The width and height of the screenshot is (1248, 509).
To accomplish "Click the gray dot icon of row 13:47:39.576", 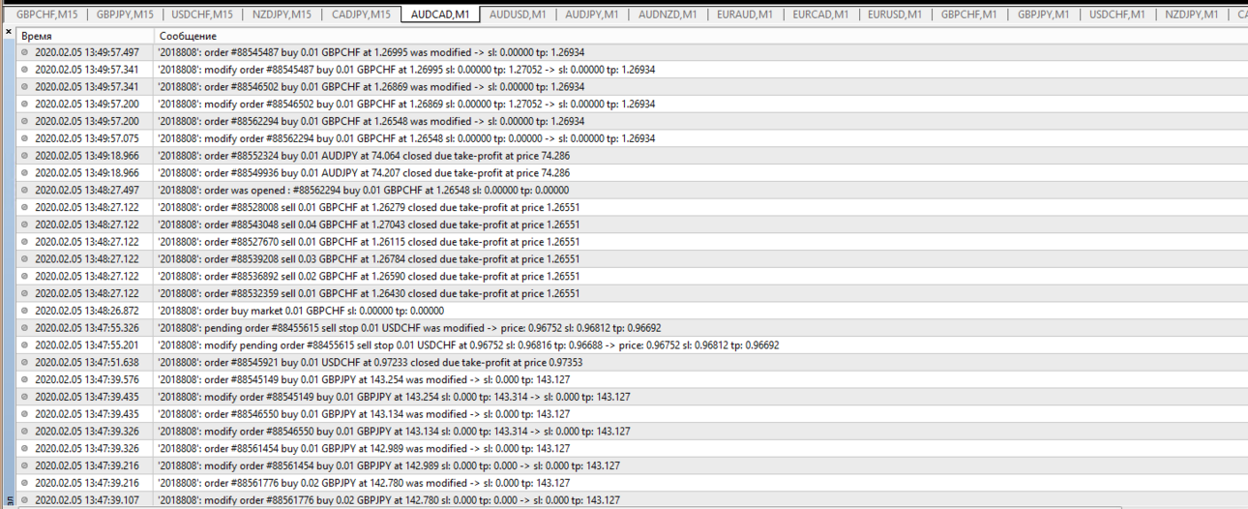I will [x=25, y=380].
